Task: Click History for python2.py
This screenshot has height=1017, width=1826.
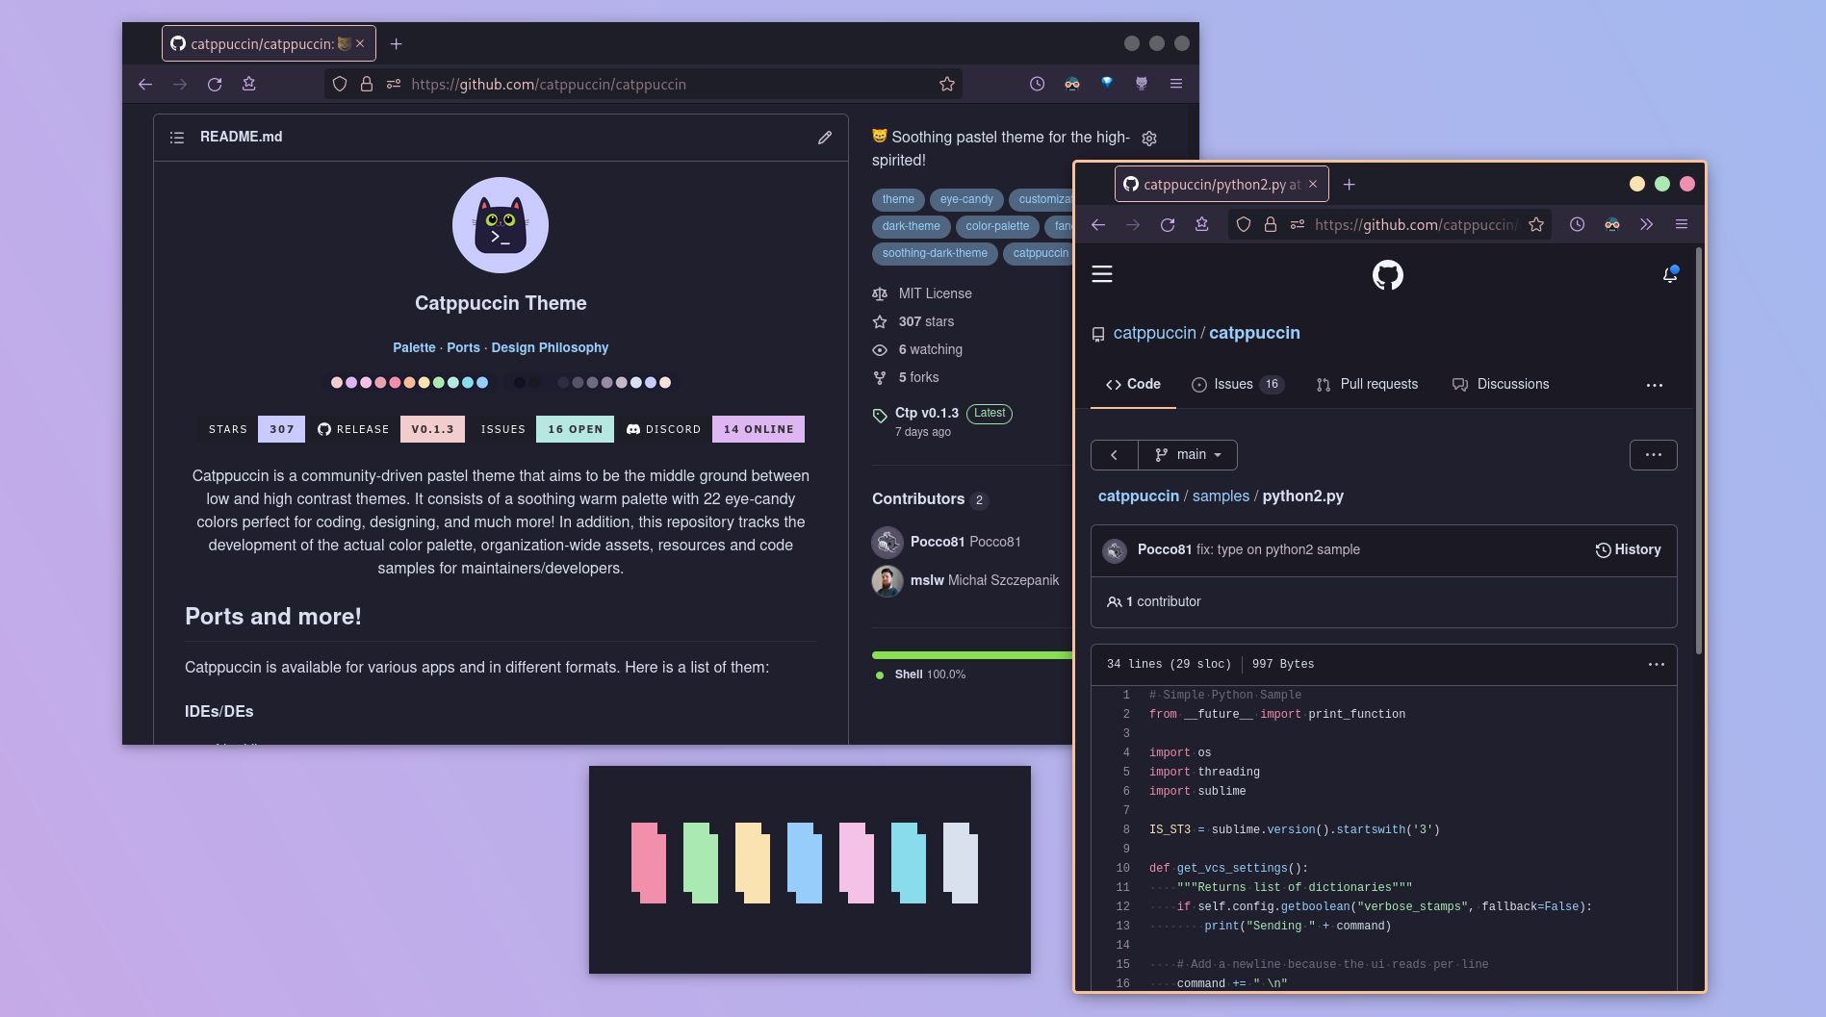Action: tap(1628, 549)
